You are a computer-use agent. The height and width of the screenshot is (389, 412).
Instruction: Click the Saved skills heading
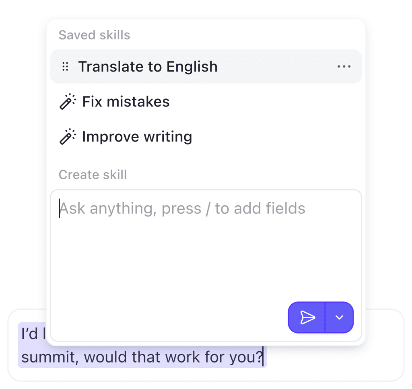(x=94, y=35)
